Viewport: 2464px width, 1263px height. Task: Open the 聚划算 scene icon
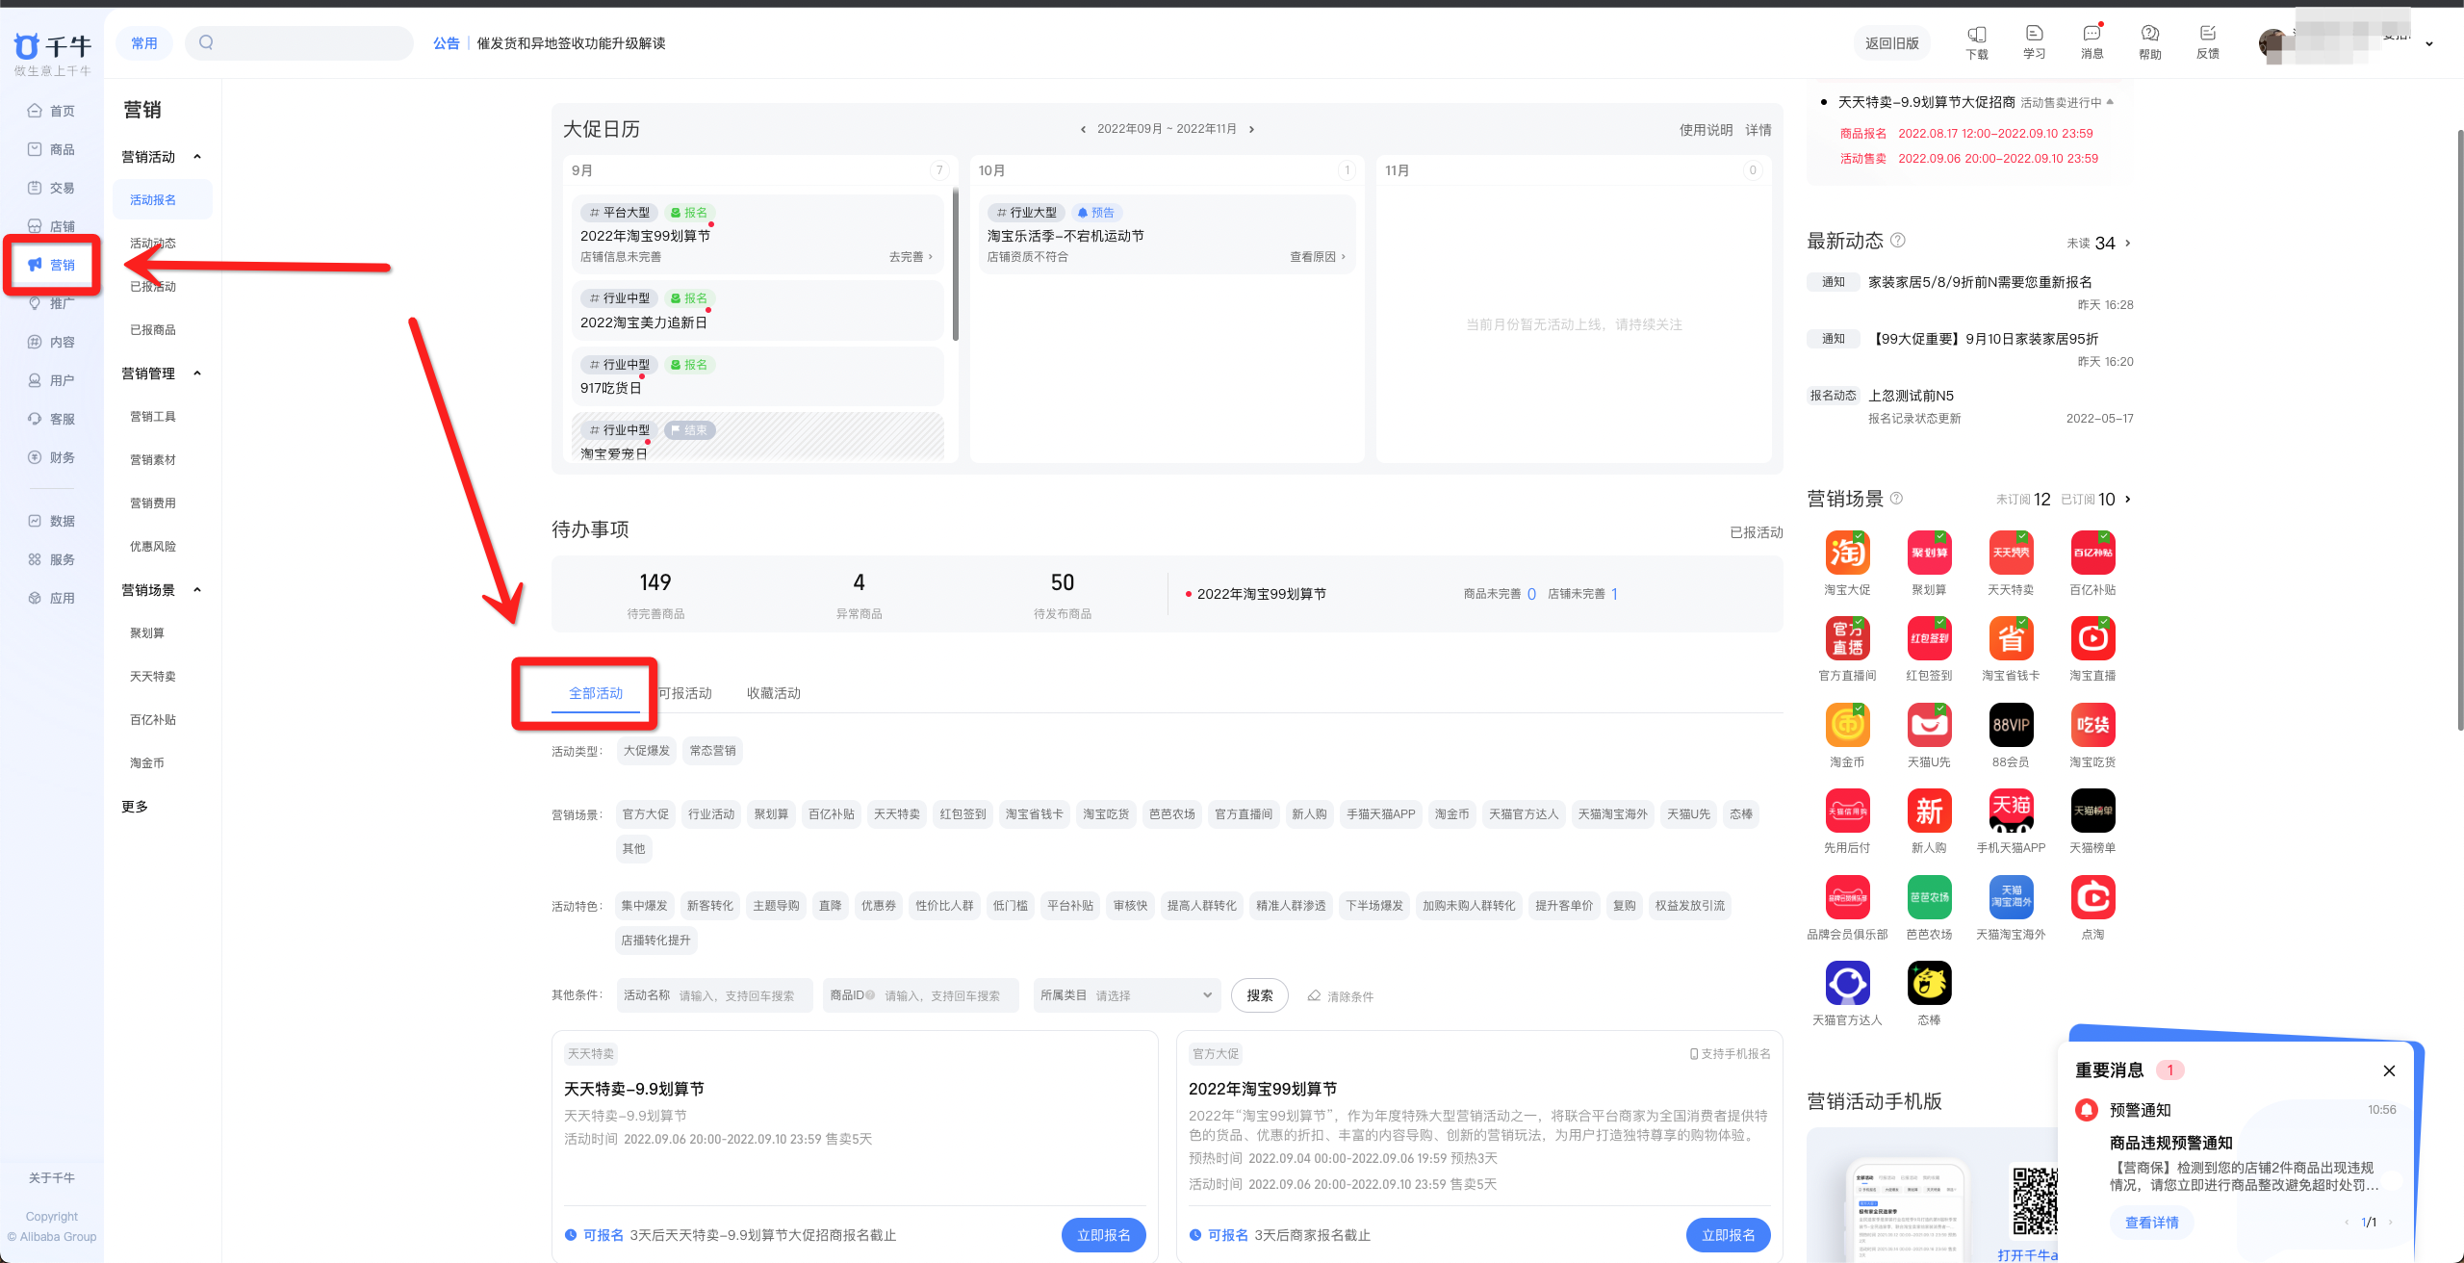click(x=1929, y=553)
